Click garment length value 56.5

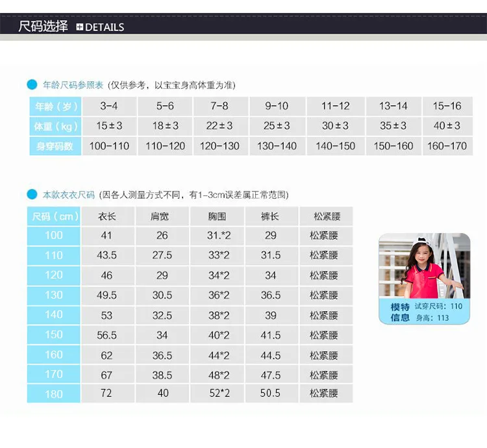[108, 335]
